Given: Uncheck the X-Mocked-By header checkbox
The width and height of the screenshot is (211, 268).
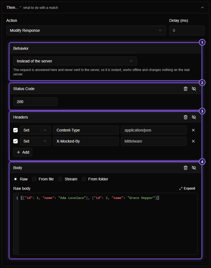Looking at the screenshot, I should tap(15, 141).
